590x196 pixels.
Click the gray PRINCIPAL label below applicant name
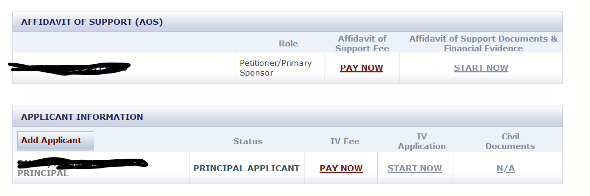click(x=43, y=173)
